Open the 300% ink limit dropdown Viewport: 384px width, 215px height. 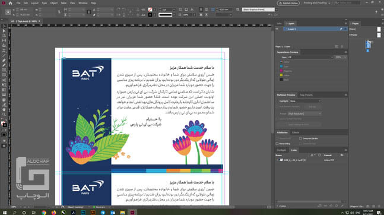[341, 57]
